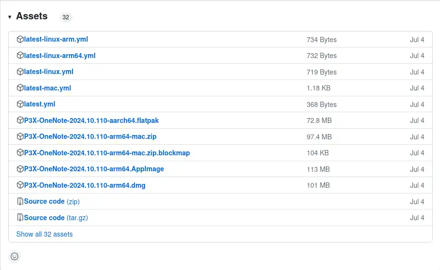
Task: Click the Jul 4 date in latest-linux-arm.yml row
Action: [417, 40]
